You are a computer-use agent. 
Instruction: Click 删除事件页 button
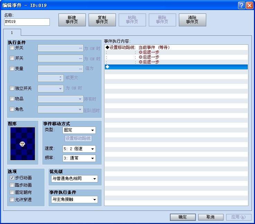pyautogui.click(x=162, y=20)
